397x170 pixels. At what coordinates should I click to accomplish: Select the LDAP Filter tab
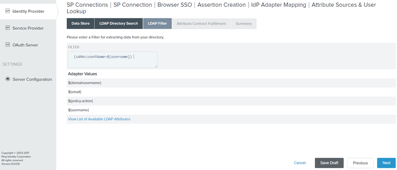click(157, 24)
